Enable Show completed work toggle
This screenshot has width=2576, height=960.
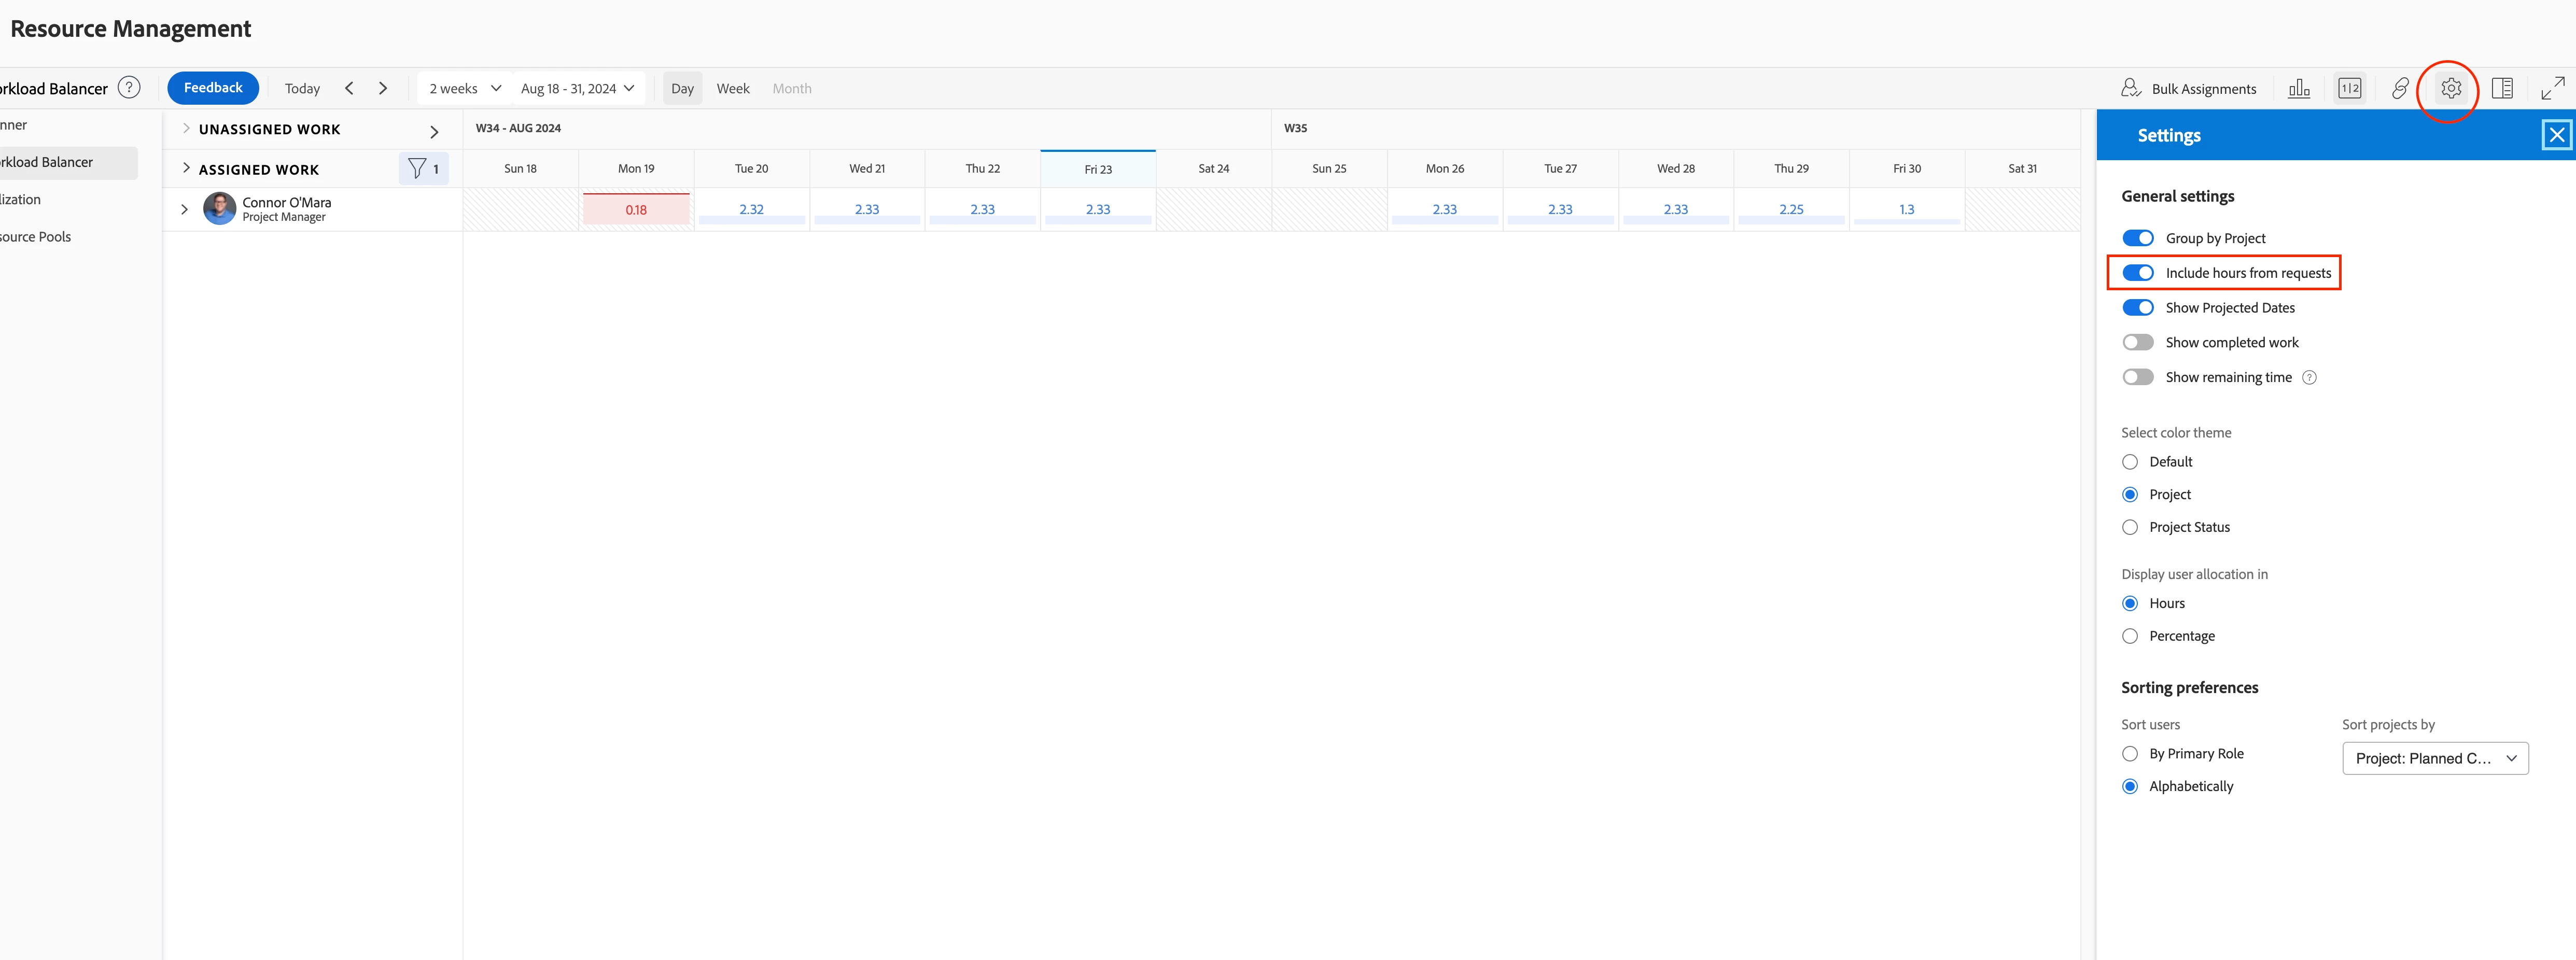2137,343
